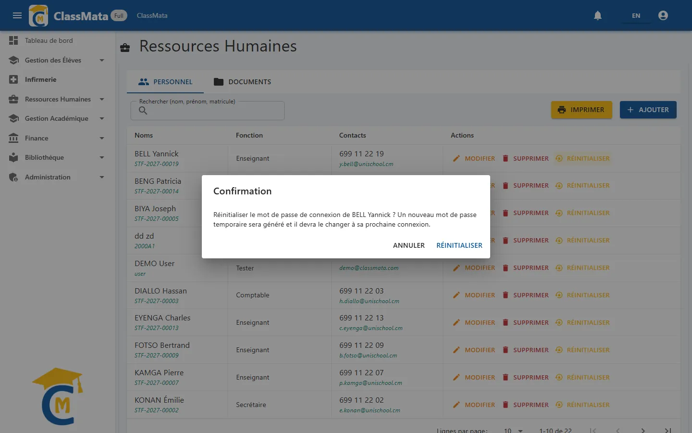Open the rows per page dropdown
The image size is (692, 433).
point(513,430)
